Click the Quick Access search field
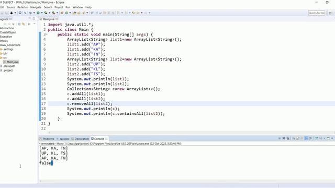The width and height of the screenshot is (335, 188). [x=317, y=13]
